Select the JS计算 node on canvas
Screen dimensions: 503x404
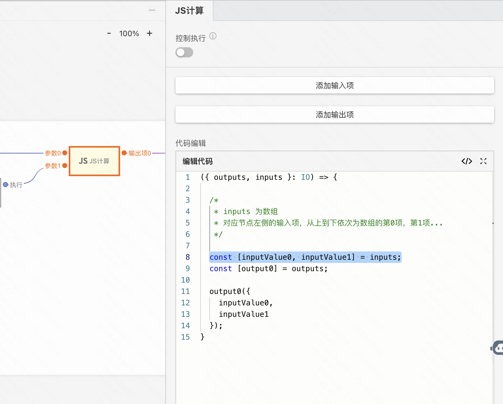point(94,161)
